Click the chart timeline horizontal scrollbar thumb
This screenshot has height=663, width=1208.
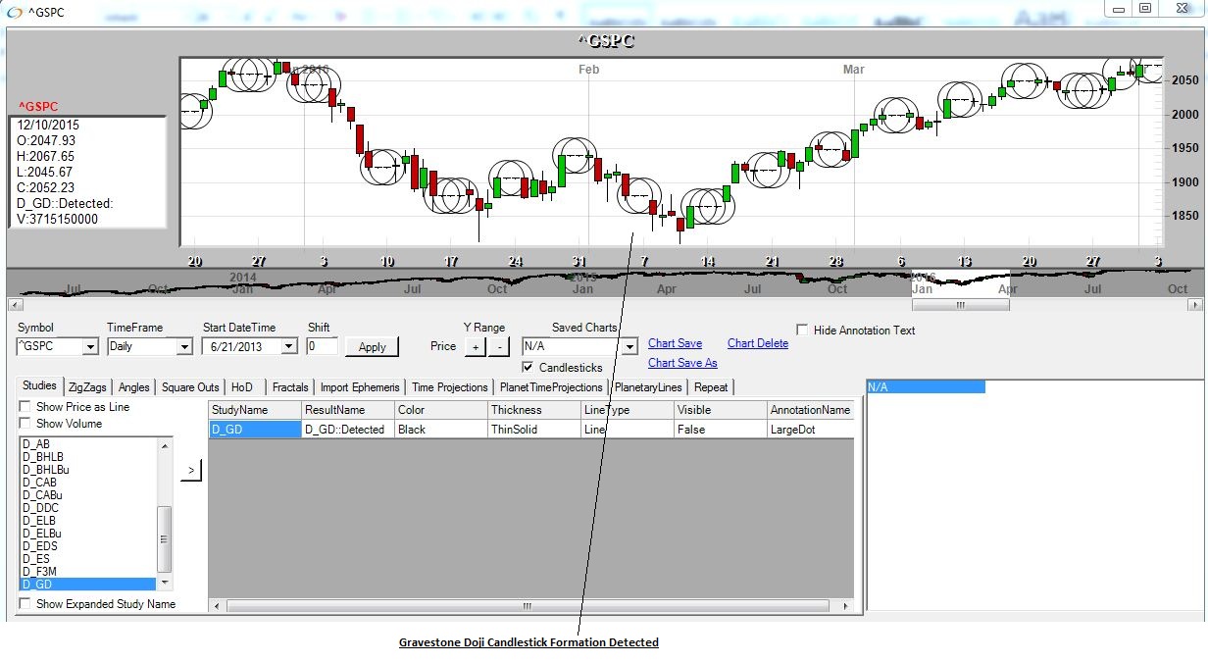coord(960,305)
